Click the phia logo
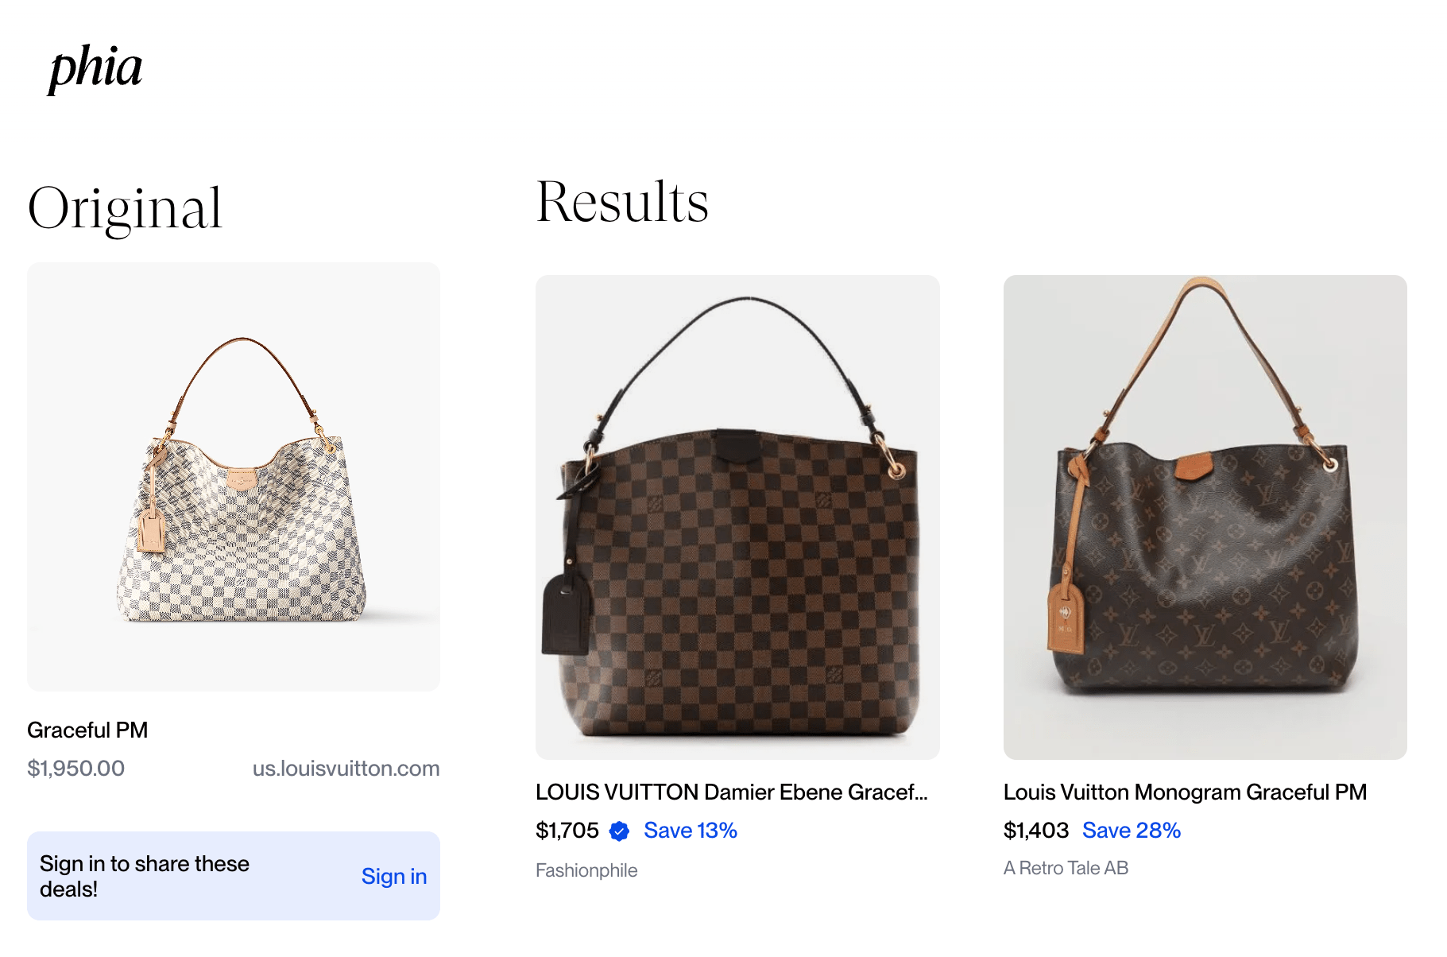This screenshot has width=1447, height=957. [x=95, y=69]
